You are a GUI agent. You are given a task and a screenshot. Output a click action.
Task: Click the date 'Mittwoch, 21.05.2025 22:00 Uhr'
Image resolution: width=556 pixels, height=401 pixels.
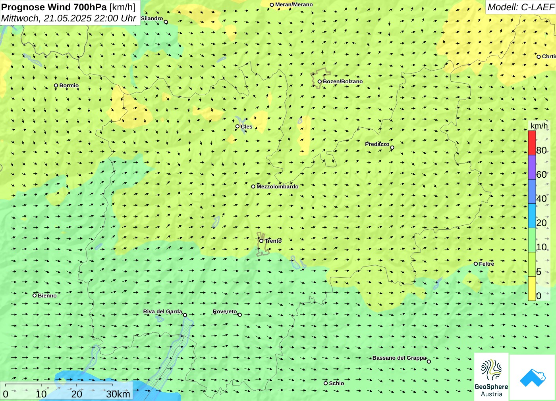[x=69, y=18]
